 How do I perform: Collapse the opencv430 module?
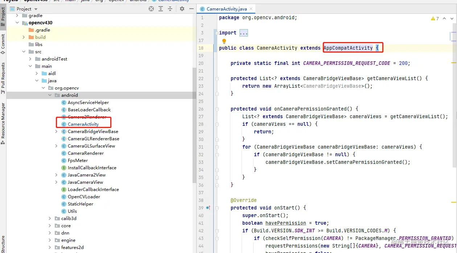pos(17,23)
